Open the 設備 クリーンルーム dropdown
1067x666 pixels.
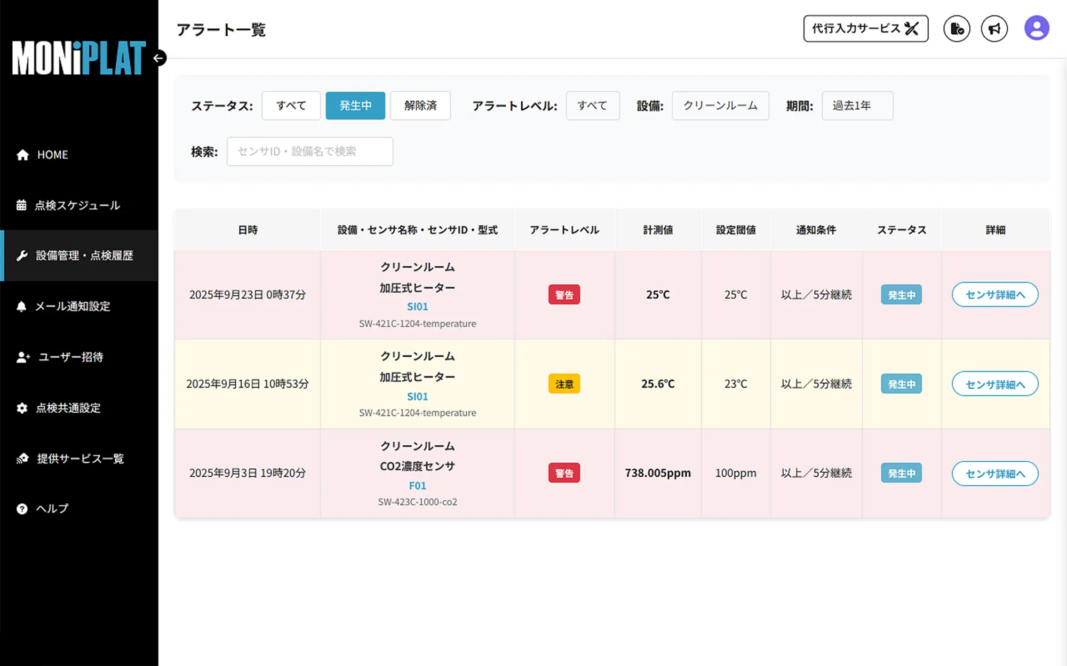click(720, 106)
